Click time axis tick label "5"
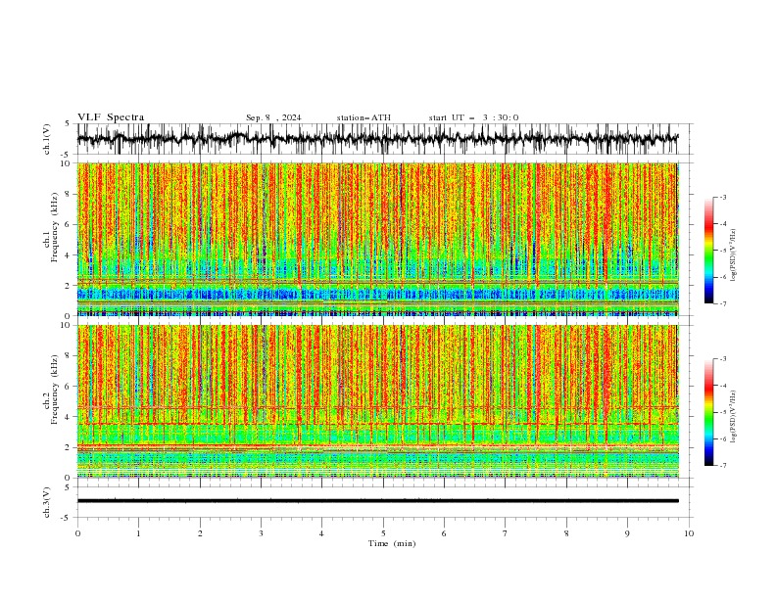This screenshot has height=599, width=776. pos(383,533)
